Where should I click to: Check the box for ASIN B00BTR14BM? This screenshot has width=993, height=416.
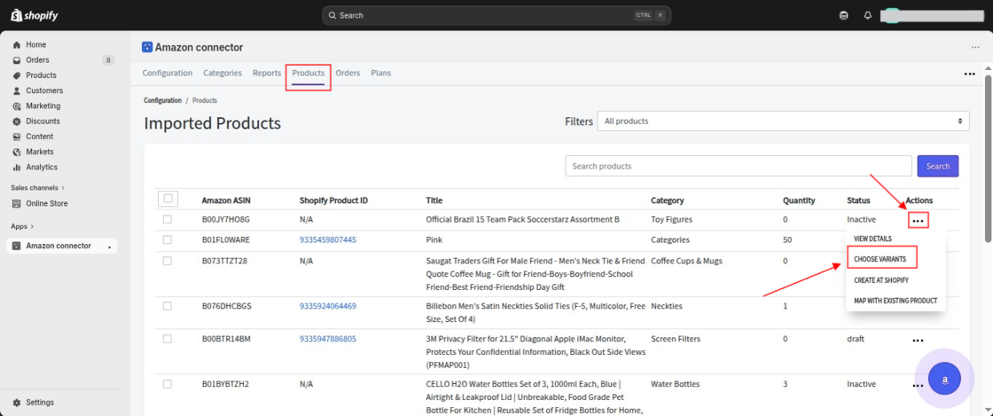pyautogui.click(x=168, y=339)
